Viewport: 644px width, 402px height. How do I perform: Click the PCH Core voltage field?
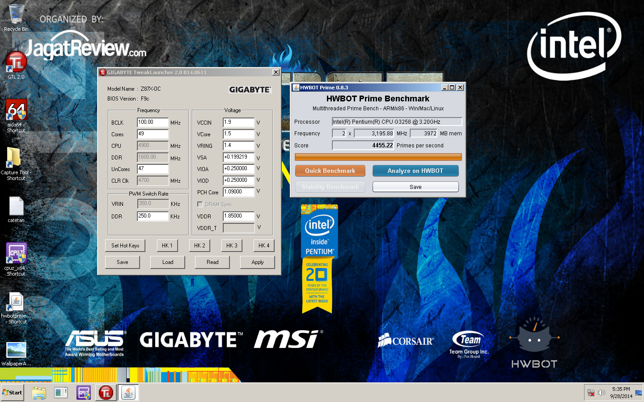click(238, 192)
